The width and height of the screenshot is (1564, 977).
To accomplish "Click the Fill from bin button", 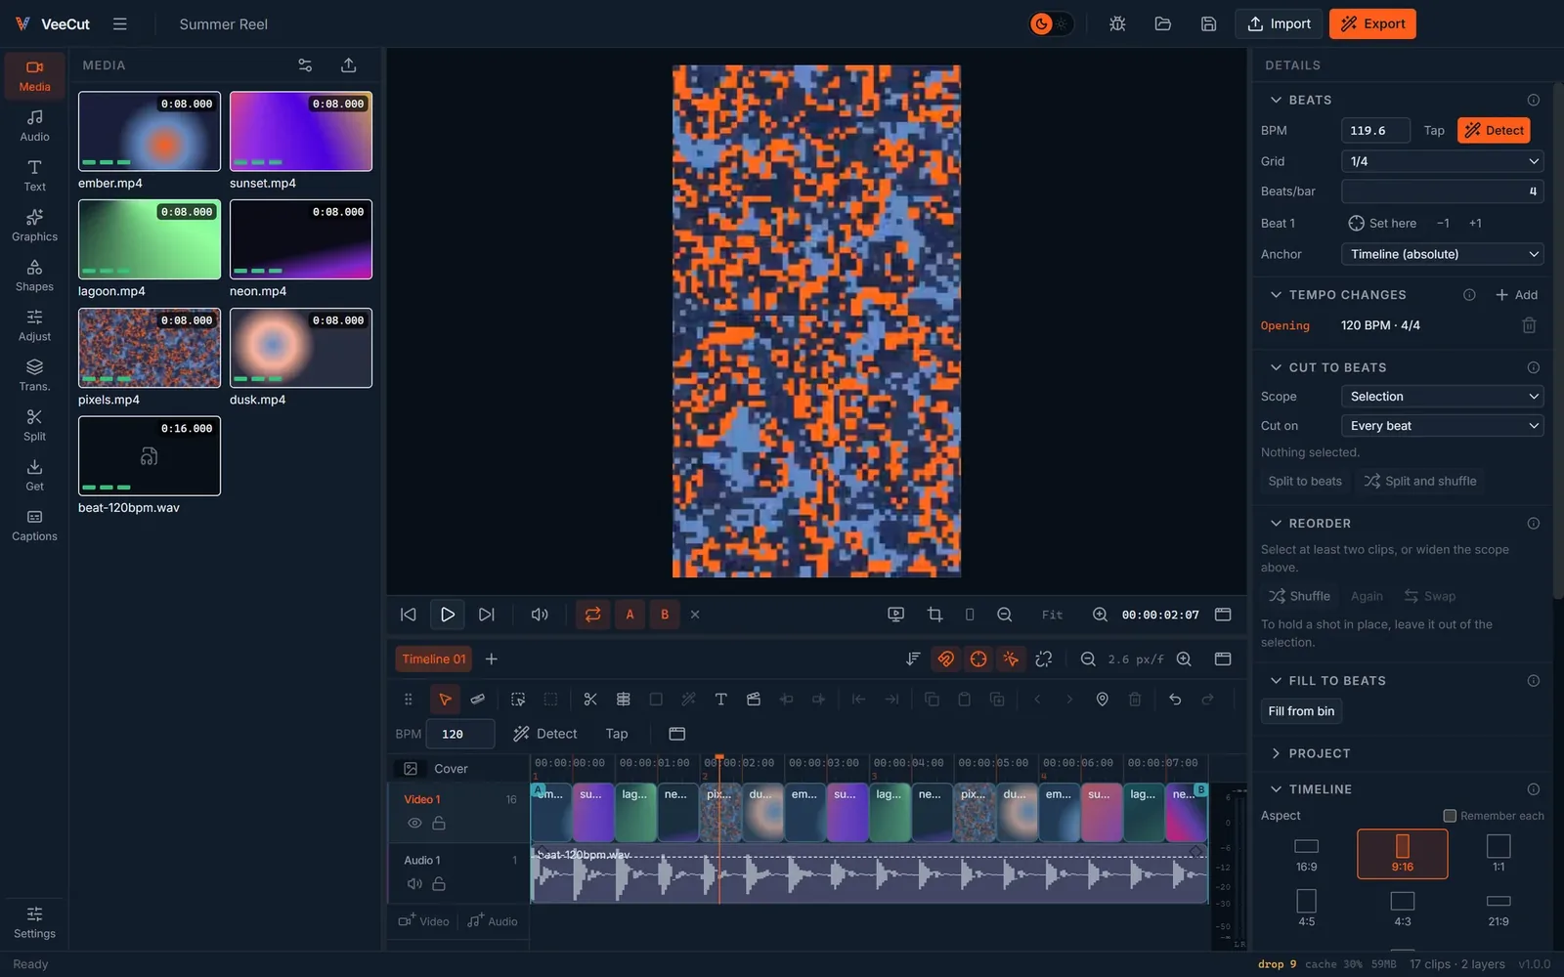I will 1301,711.
